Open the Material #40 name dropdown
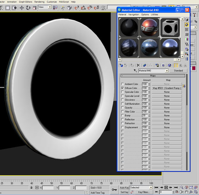This screenshot has height=195, width=199. (x=167, y=71)
